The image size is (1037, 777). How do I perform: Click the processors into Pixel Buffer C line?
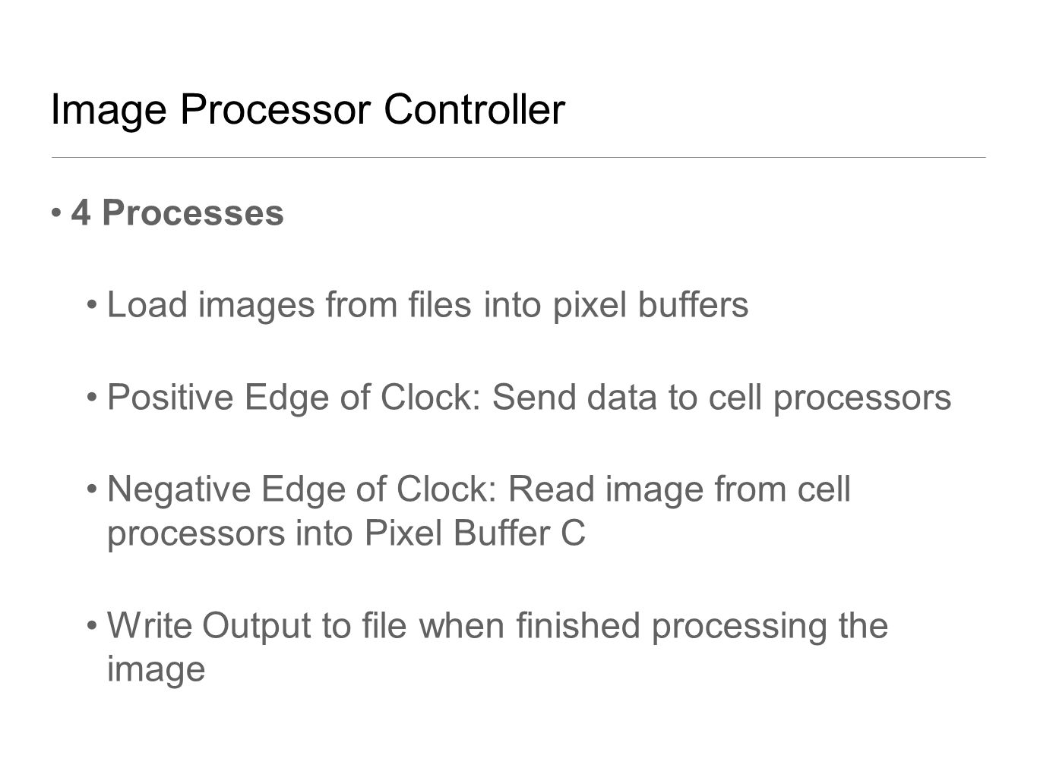346,533
